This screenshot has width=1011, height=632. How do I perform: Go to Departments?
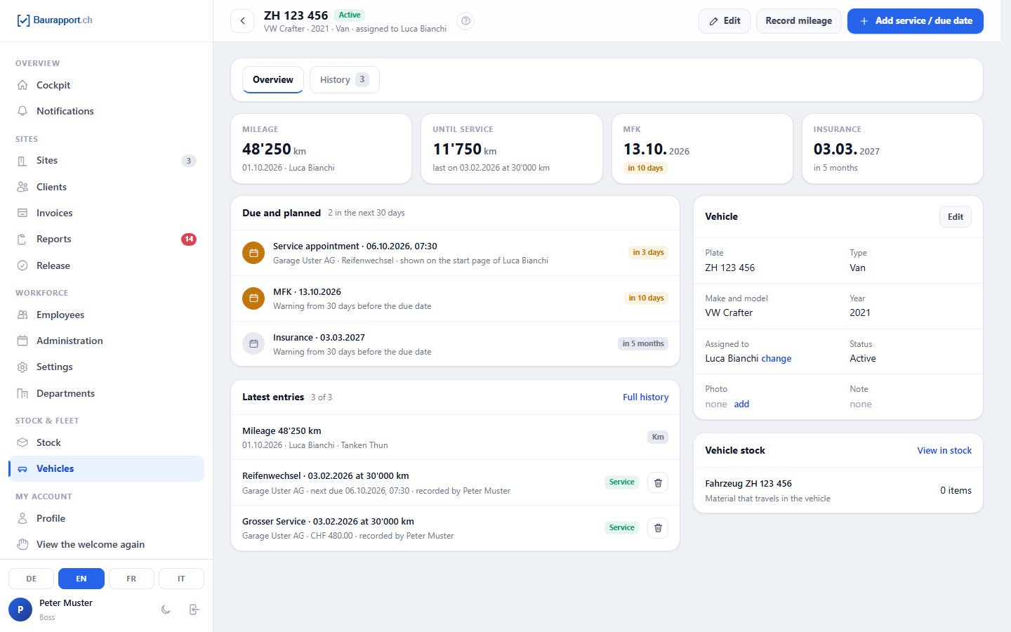[106, 393]
